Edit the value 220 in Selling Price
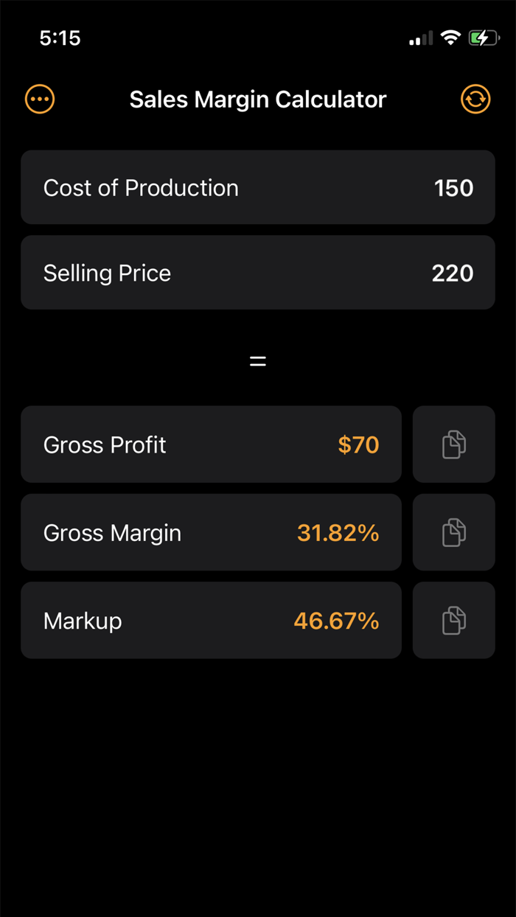This screenshot has width=516, height=917. [x=453, y=273]
